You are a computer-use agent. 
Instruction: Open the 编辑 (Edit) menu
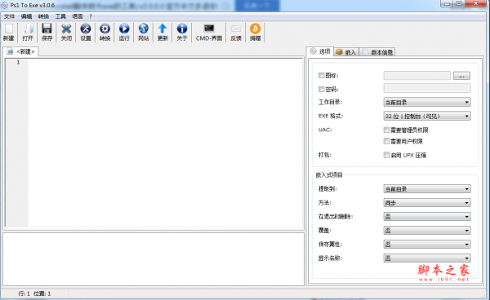click(26, 16)
